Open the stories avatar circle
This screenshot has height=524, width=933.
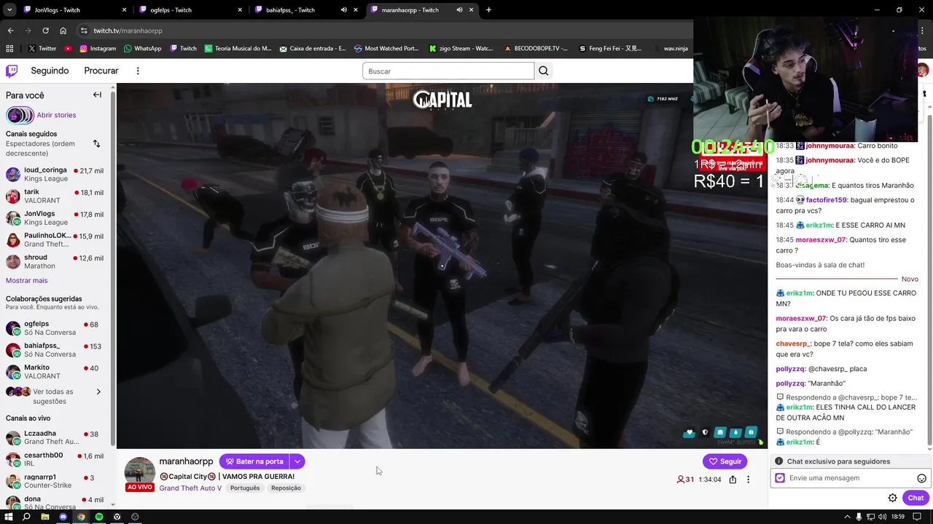(20, 115)
